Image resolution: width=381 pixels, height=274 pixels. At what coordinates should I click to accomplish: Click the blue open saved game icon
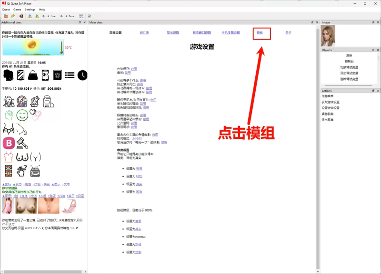pyautogui.click(x=30, y=16)
